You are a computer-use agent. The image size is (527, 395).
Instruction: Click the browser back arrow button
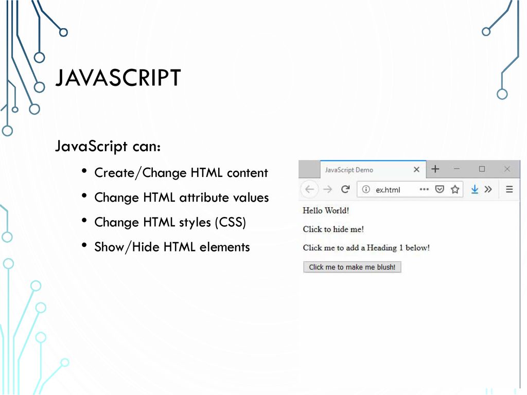tap(309, 189)
